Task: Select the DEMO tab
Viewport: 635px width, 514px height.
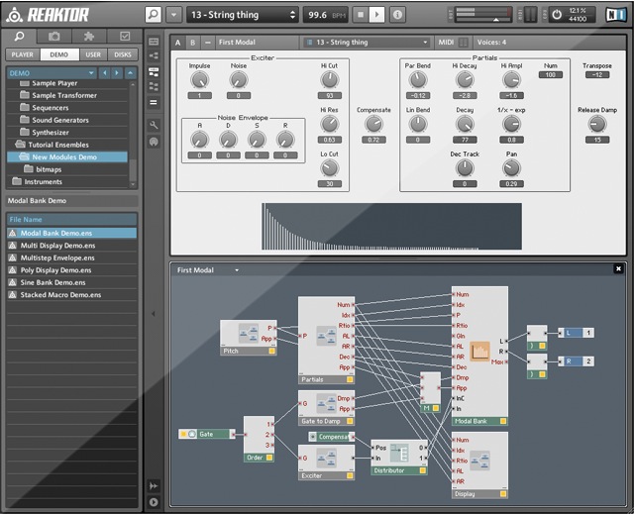Action: pyautogui.click(x=59, y=54)
